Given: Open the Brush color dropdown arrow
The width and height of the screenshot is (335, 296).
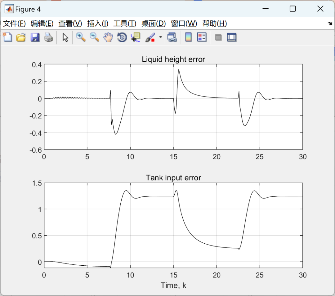Looking at the screenshot, I should coord(160,37).
